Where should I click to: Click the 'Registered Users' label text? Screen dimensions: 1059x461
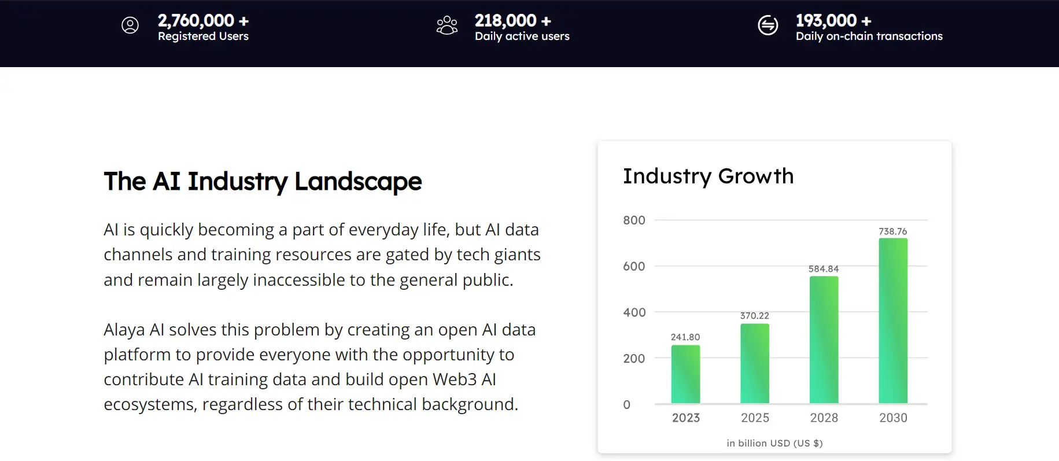203,36
